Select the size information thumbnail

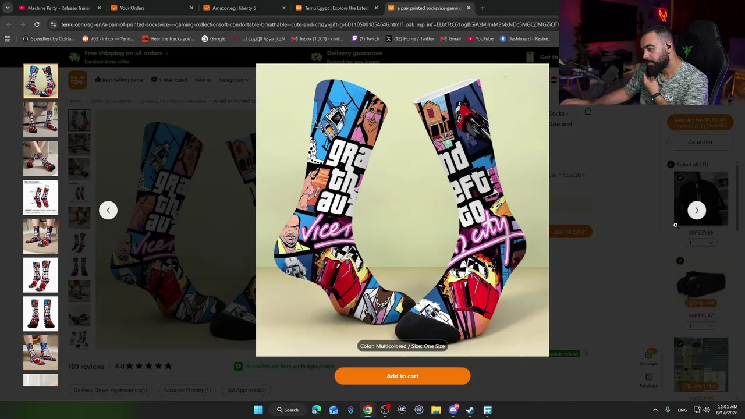click(41, 198)
